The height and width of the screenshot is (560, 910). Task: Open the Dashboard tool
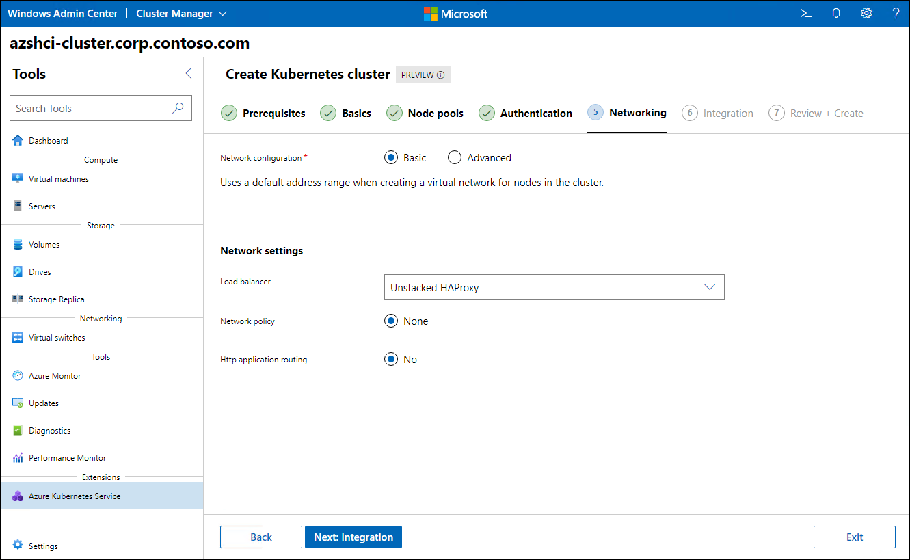click(48, 140)
